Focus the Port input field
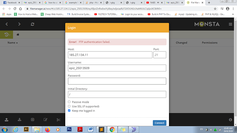This screenshot has width=237, height=133. 160,55
